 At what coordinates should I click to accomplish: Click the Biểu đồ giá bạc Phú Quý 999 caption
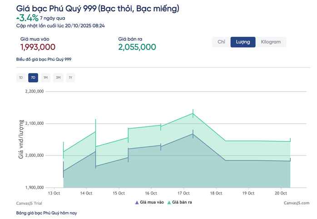click(x=44, y=59)
